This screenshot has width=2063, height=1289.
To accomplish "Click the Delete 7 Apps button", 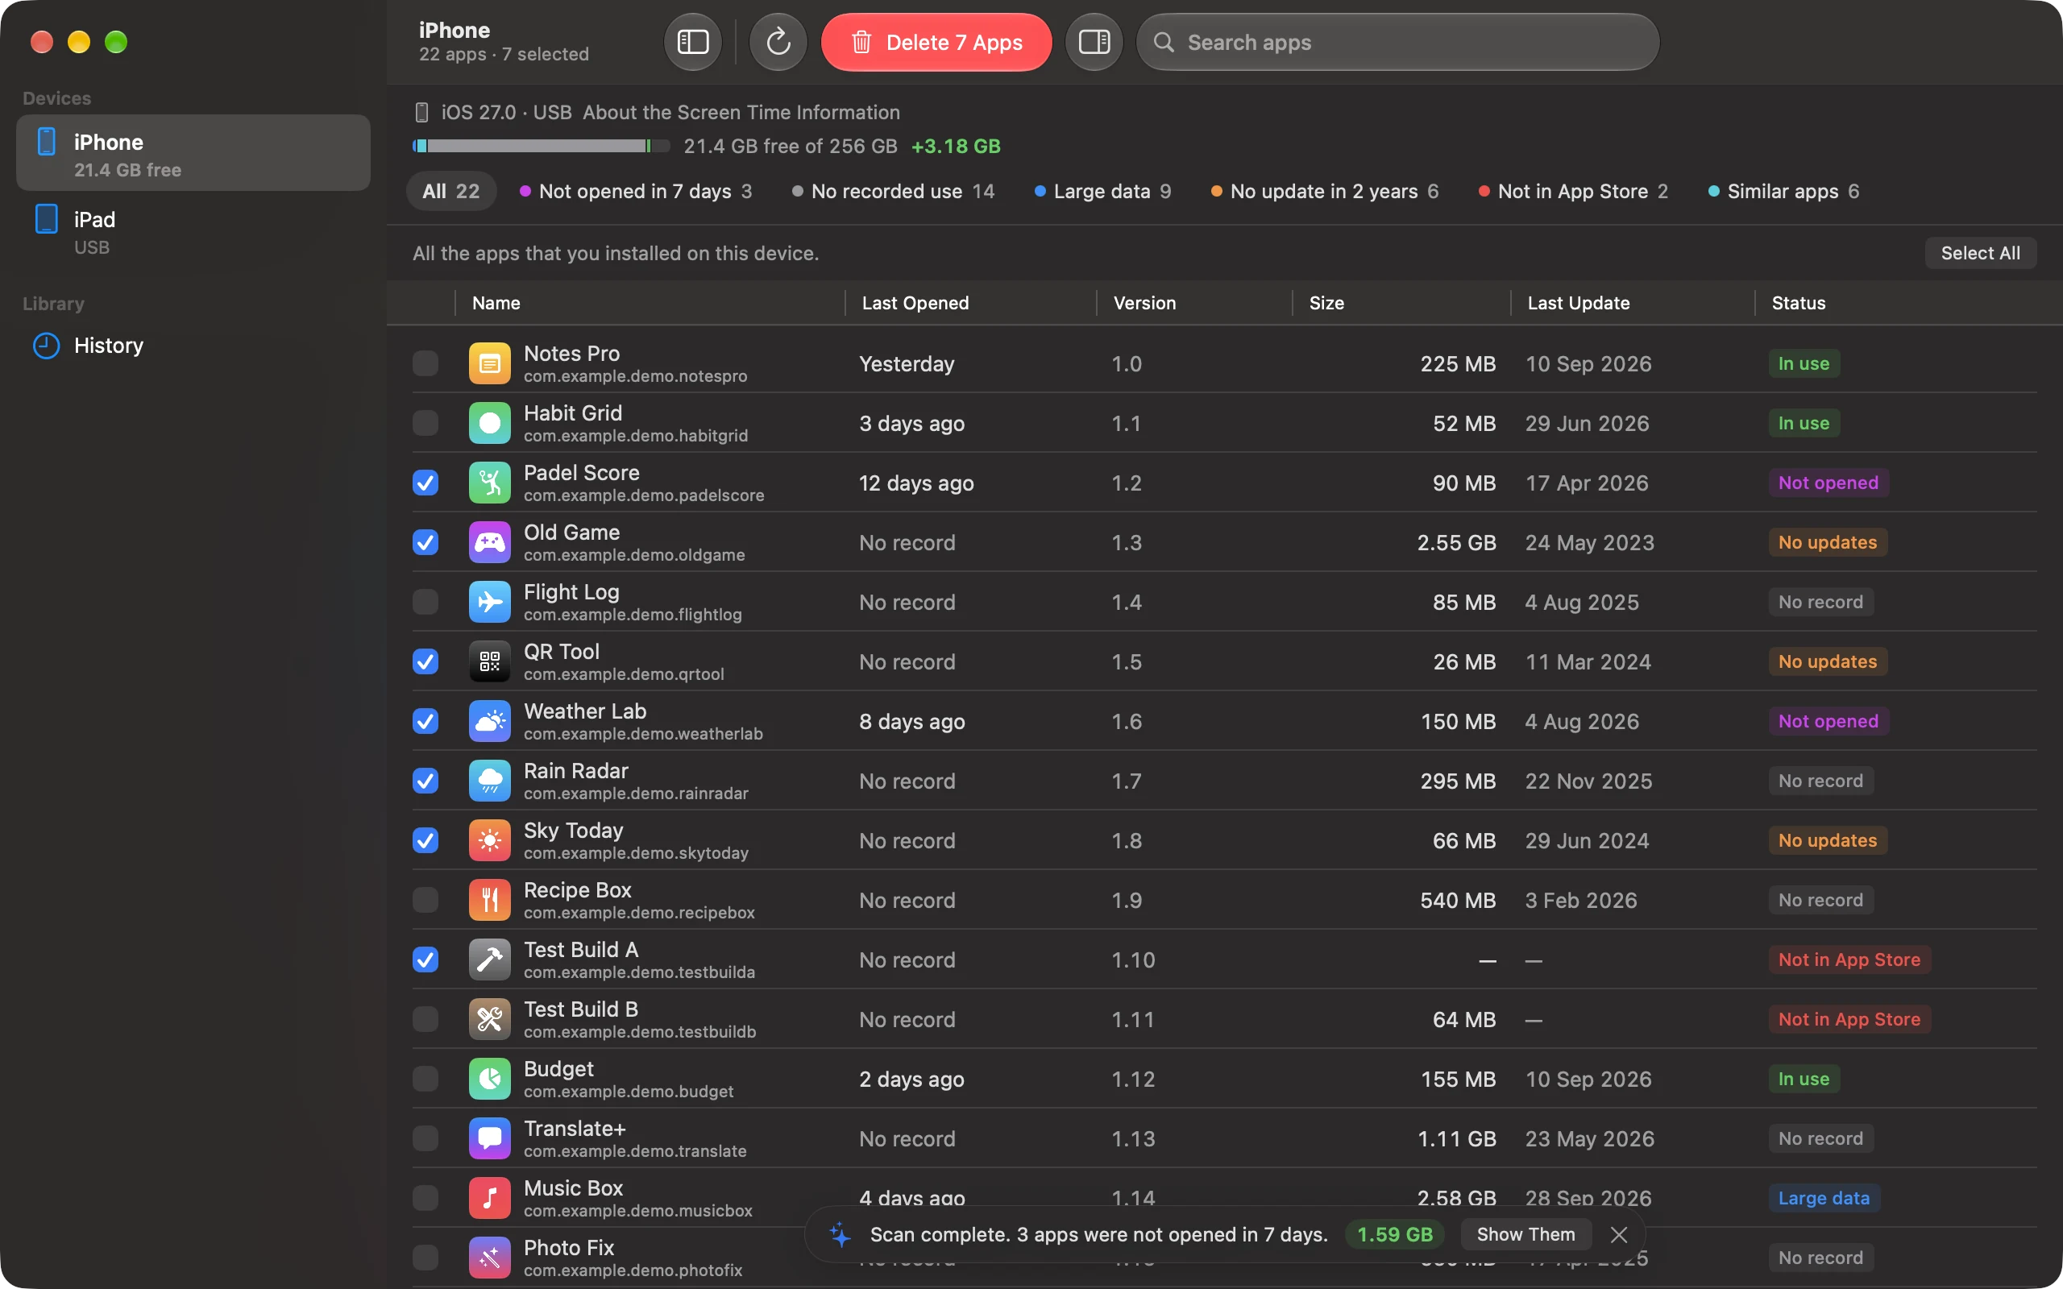I will (936, 42).
